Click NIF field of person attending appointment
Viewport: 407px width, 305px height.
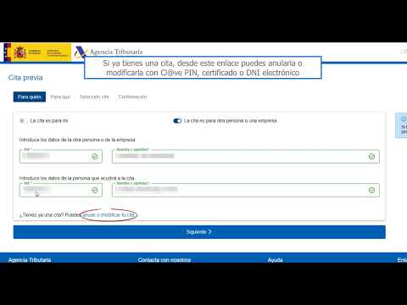tap(61, 190)
